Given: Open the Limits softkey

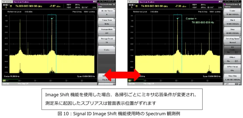Looking at the screenshot, I should click(x=107, y=50).
